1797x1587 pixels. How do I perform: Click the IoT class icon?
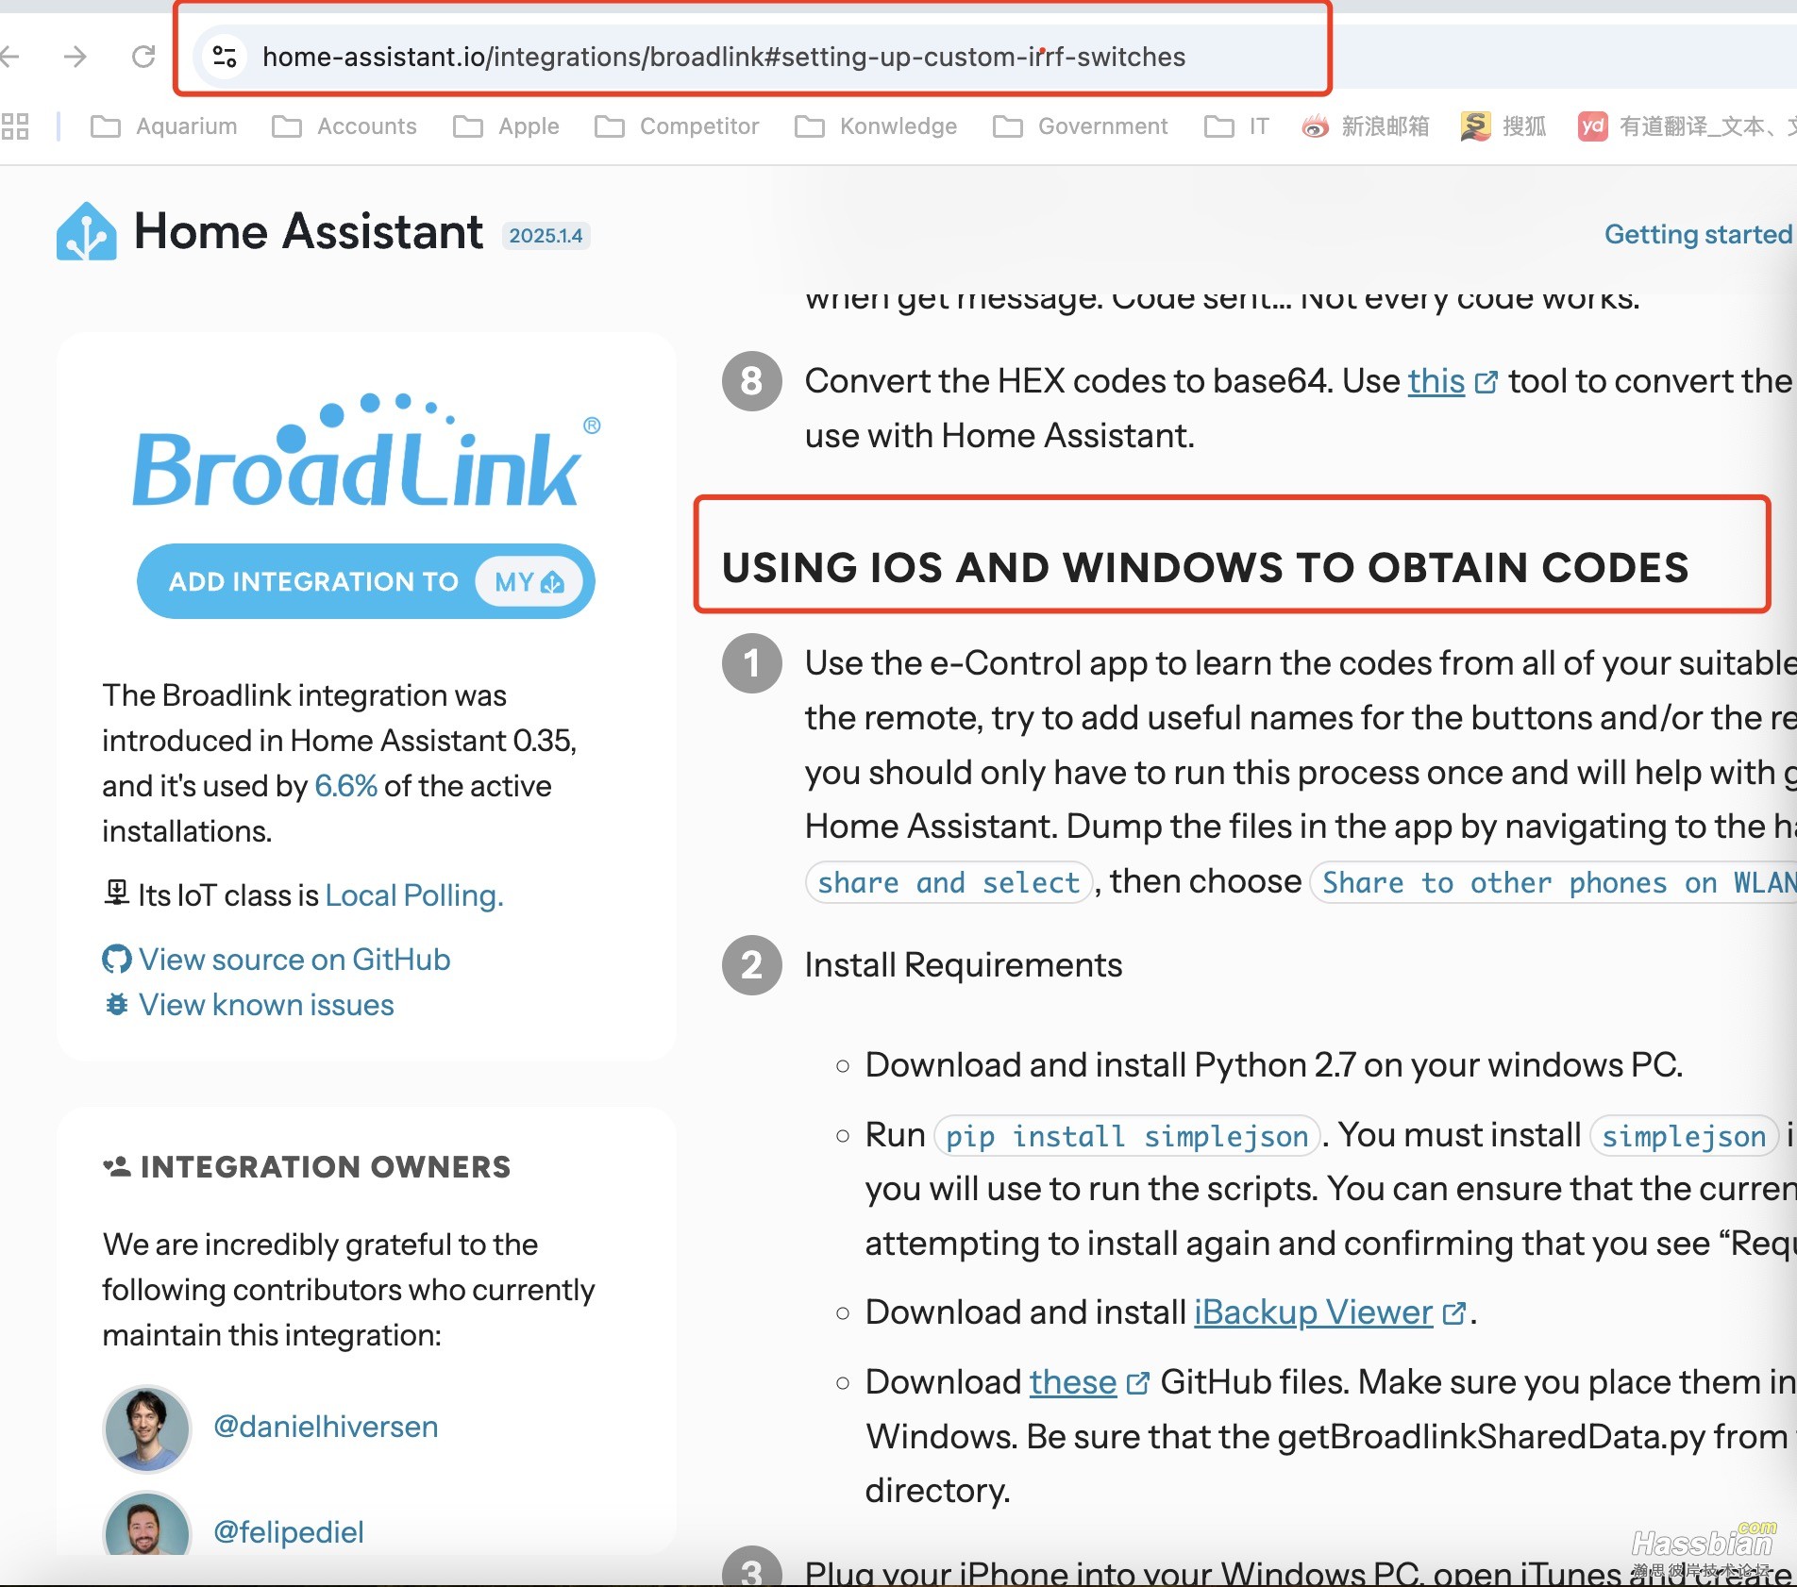tap(116, 893)
